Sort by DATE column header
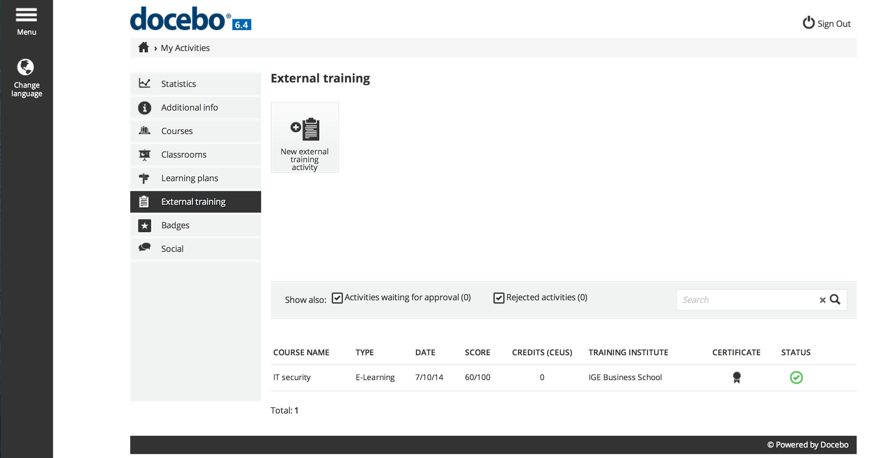This screenshot has height=458, width=875. [x=425, y=352]
